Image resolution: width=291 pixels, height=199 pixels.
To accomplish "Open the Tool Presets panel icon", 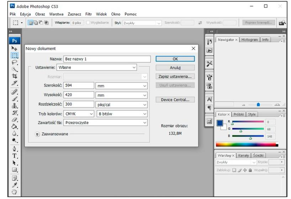I will click(x=209, y=64).
